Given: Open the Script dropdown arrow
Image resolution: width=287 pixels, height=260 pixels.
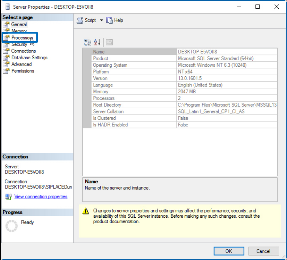Looking at the screenshot, I should pyautogui.click(x=101, y=20).
